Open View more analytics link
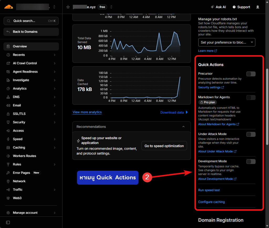 87,112
